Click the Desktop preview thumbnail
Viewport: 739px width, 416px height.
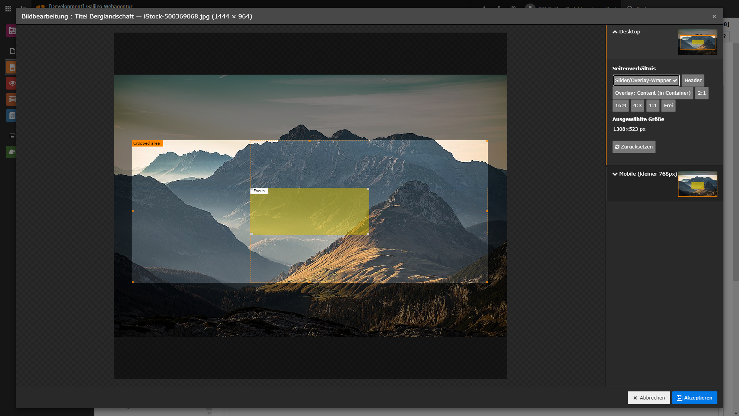(698, 42)
